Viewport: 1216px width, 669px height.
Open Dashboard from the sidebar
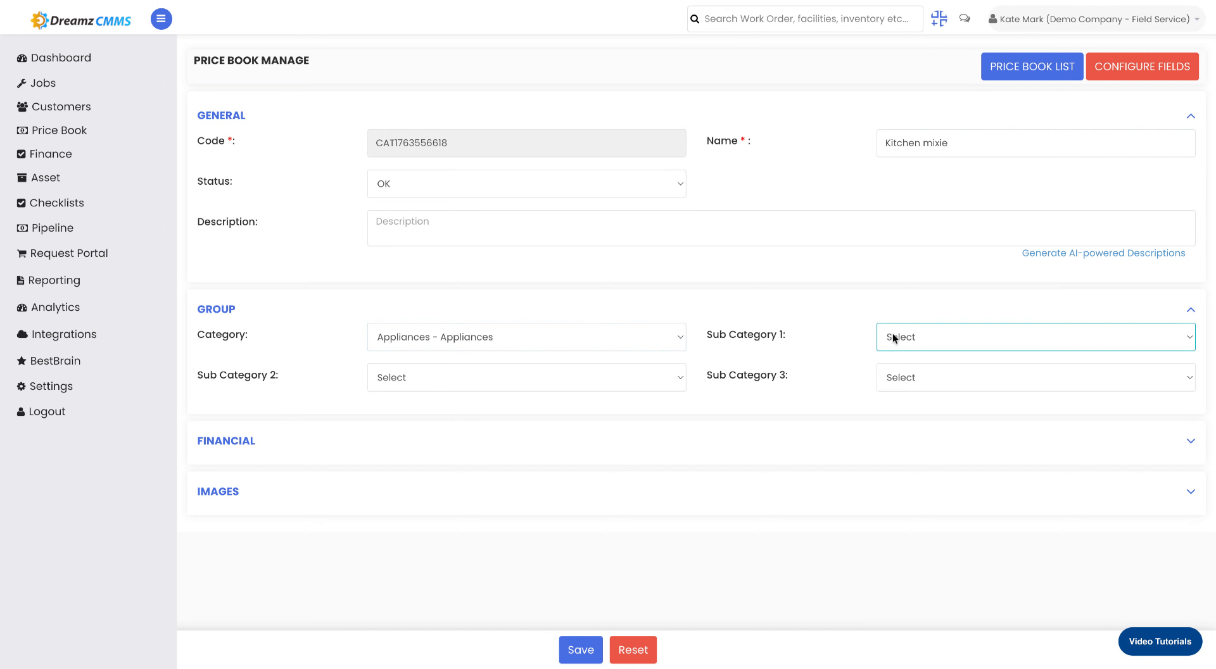point(61,58)
